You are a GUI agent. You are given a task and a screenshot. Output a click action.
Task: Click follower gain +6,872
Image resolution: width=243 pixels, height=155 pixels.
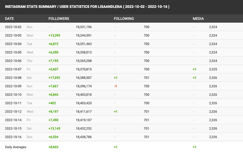tap(53, 44)
